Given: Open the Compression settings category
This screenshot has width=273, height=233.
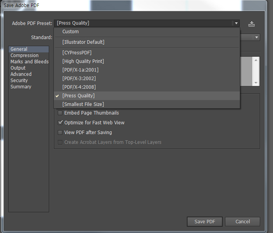Looking at the screenshot, I should (28, 56).
